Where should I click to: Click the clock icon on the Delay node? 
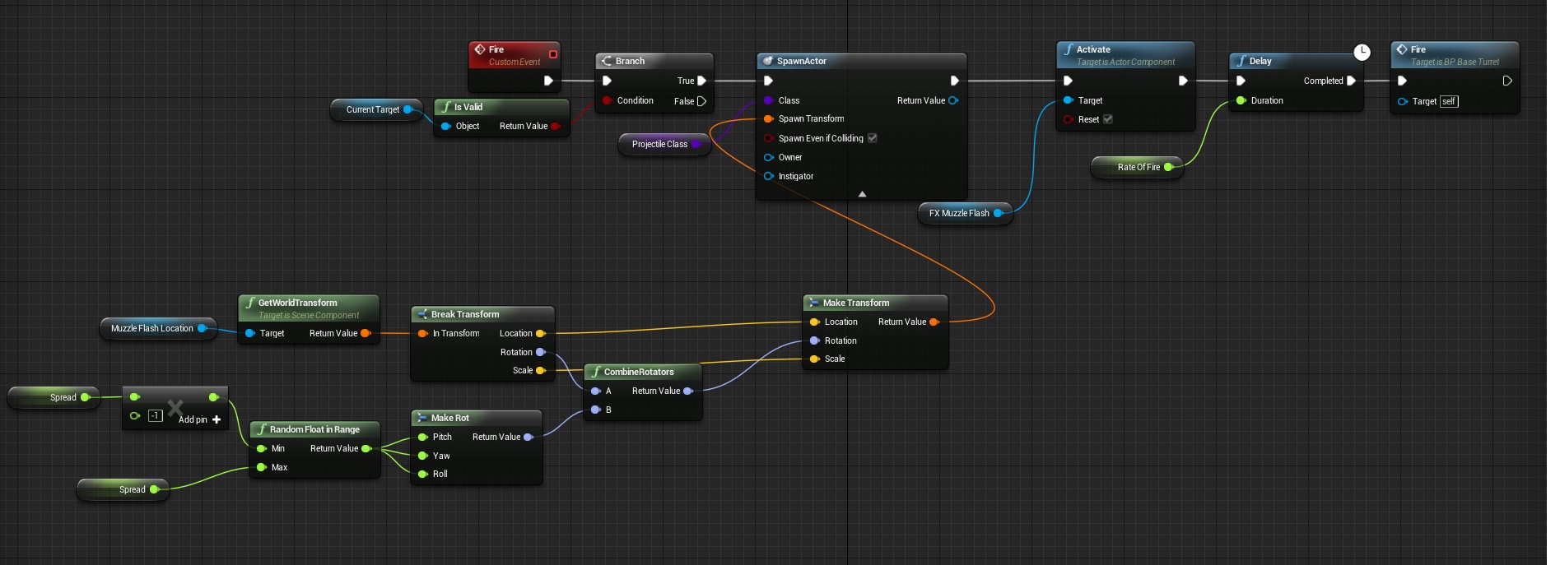[1362, 52]
